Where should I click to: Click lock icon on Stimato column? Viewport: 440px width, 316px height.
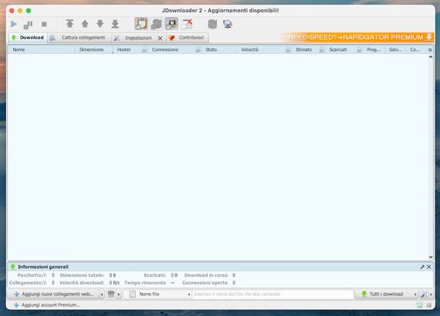(322, 50)
